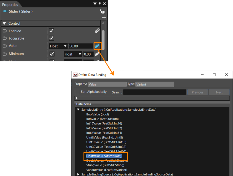Screen dimensions: 233x176
Task: Reset the Value property
Action: pyautogui.click(x=5, y=46)
